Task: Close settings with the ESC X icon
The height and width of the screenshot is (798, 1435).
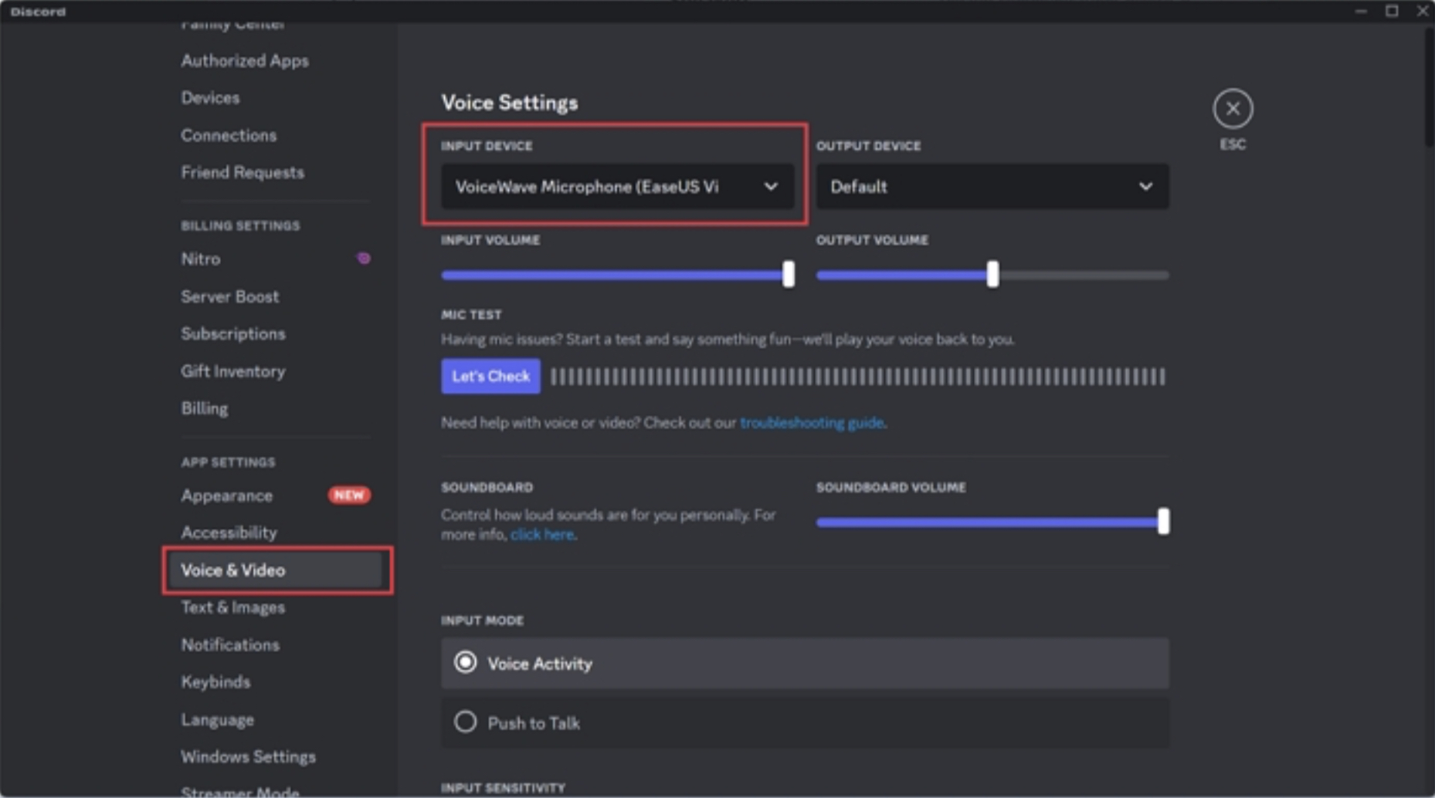Action: 1233,109
